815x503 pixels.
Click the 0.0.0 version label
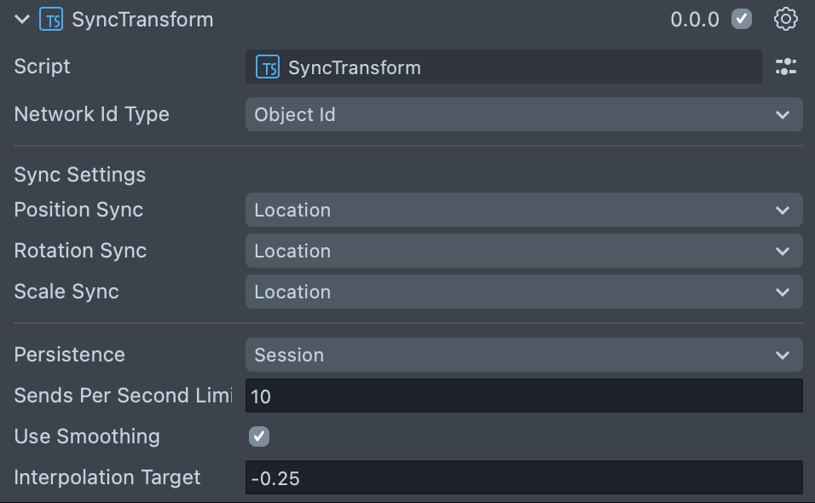[695, 20]
